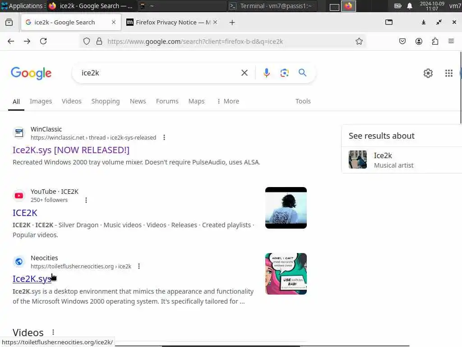This screenshot has height=347, width=462.
Task: Select the All results tab
Action: (x=16, y=102)
